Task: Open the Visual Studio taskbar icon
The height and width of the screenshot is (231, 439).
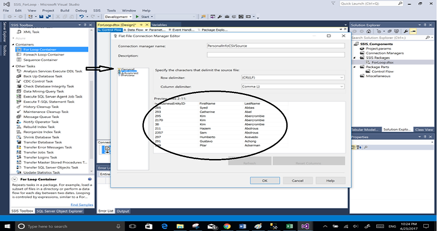Action: [x=305, y=226]
